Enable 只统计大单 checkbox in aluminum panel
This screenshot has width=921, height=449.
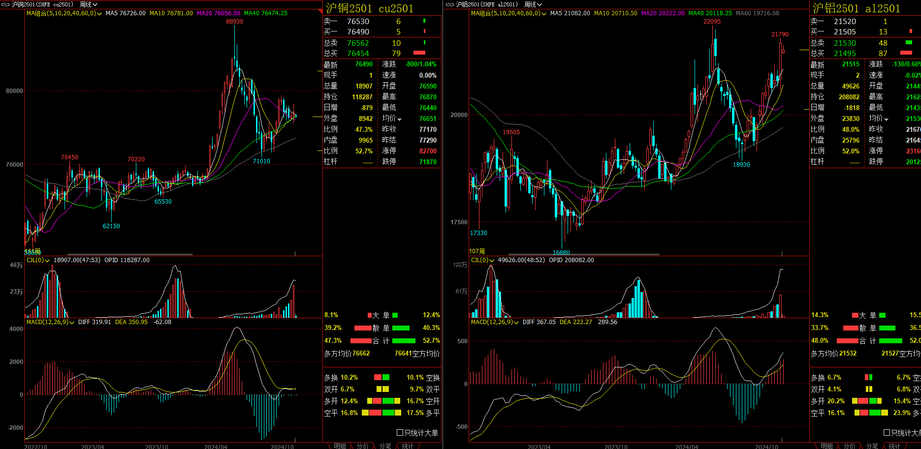[887, 433]
